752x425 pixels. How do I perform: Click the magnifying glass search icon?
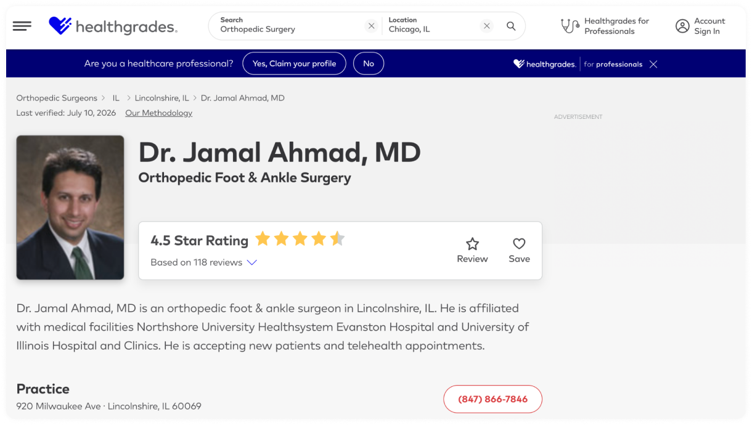point(511,26)
